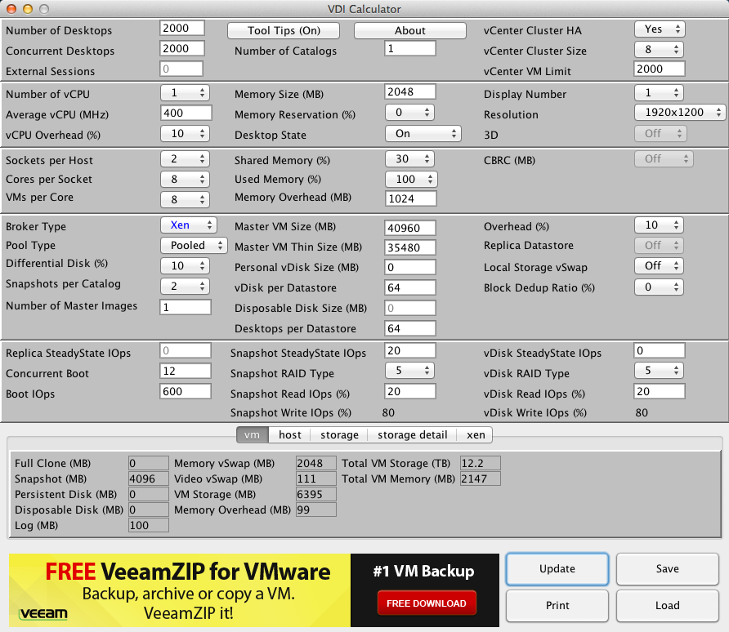Open the Sockets per Host dropdown
The image size is (729, 632).
[x=185, y=159]
